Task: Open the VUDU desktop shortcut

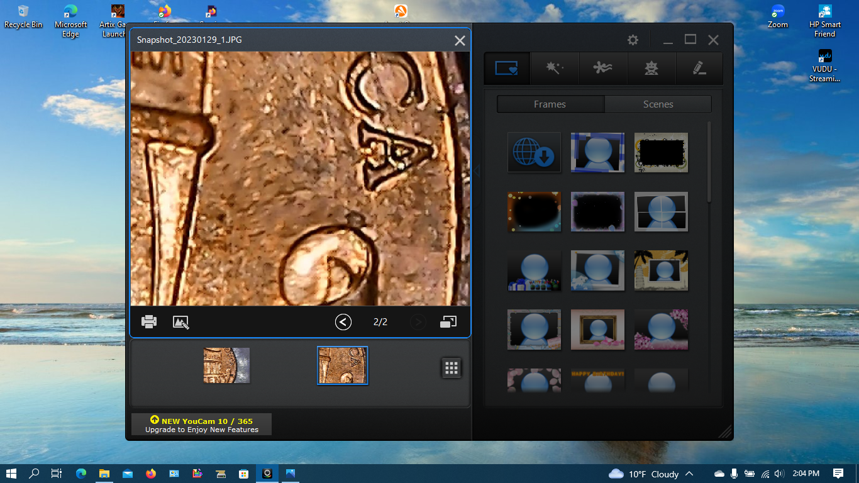Action: [x=825, y=65]
